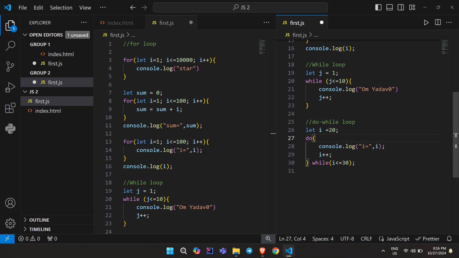
Task: Click the right editor vertical scrollbar
Action: coord(455,135)
